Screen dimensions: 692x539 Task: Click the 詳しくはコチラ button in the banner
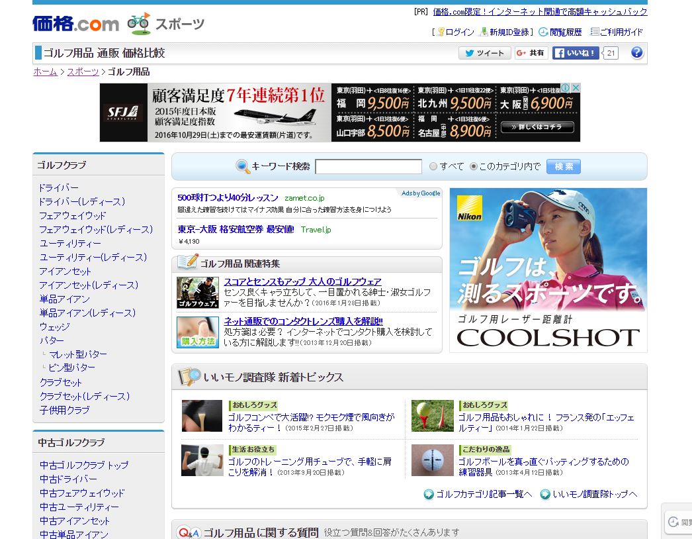[537, 126]
